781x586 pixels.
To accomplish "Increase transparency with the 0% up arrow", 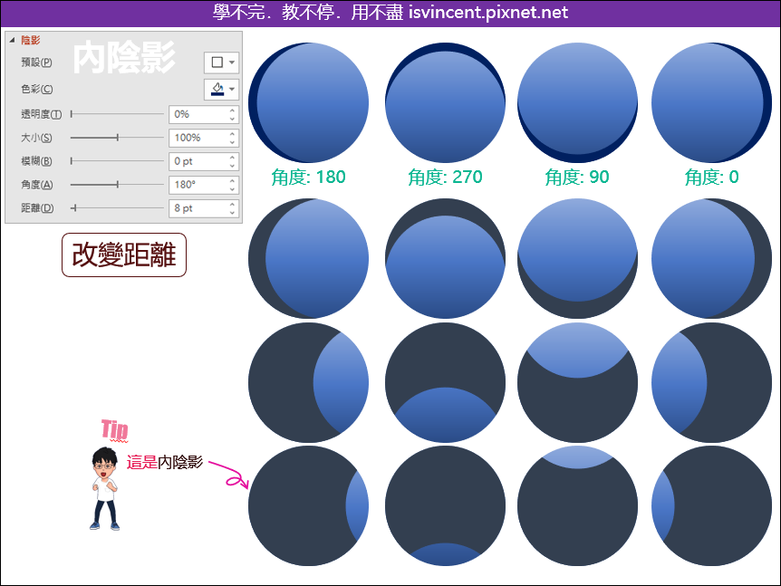I will (232, 110).
